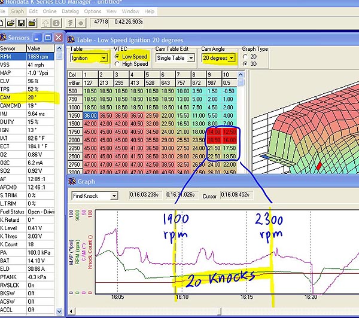Viewport: 359px width, 318px height.
Task: Open the Options menu
Action: pyautogui.click(x=93, y=11)
